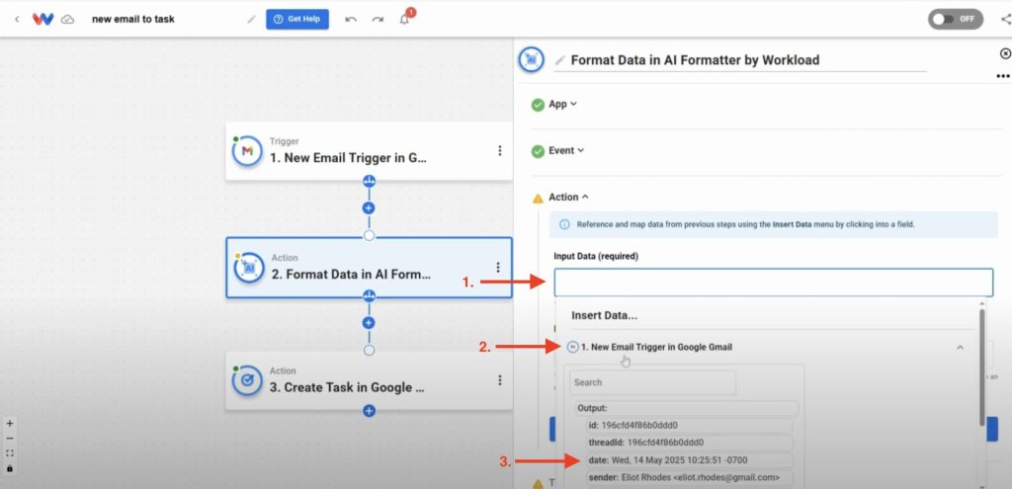Open options menu for Create Task step
This screenshot has height=489, width=1012.
[x=499, y=380]
